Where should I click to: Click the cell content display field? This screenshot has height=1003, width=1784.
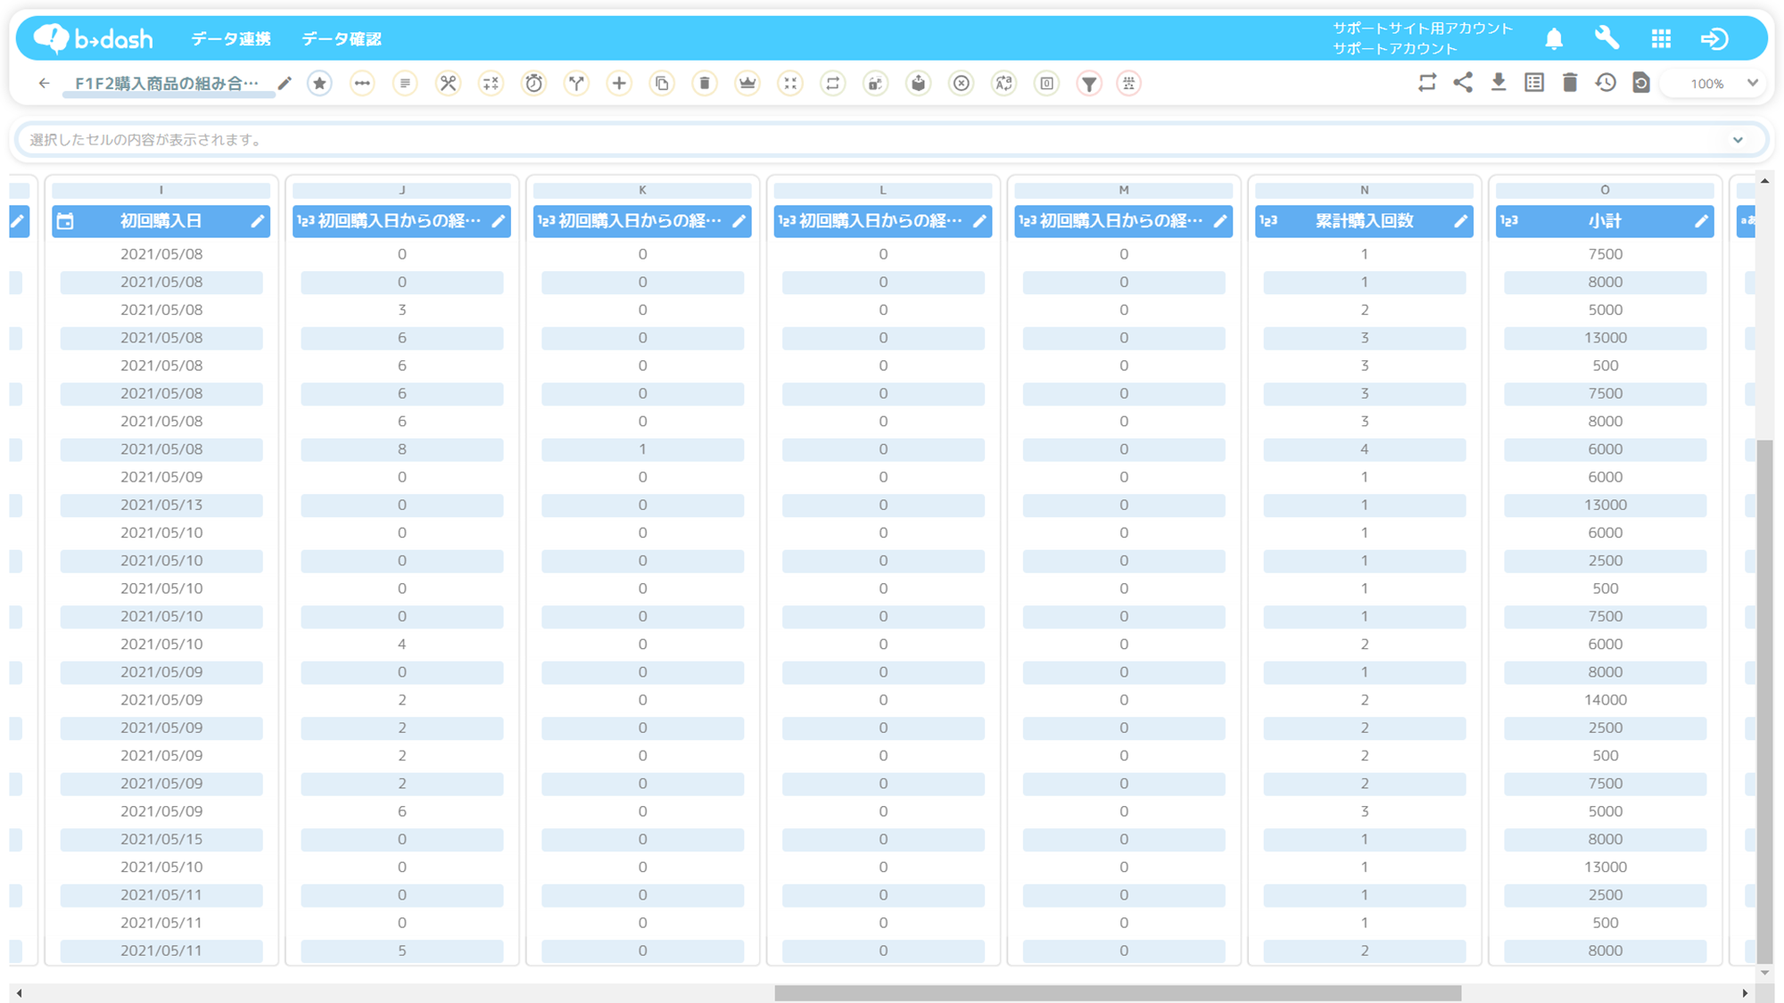pyautogui.click(x=892, y=139)
